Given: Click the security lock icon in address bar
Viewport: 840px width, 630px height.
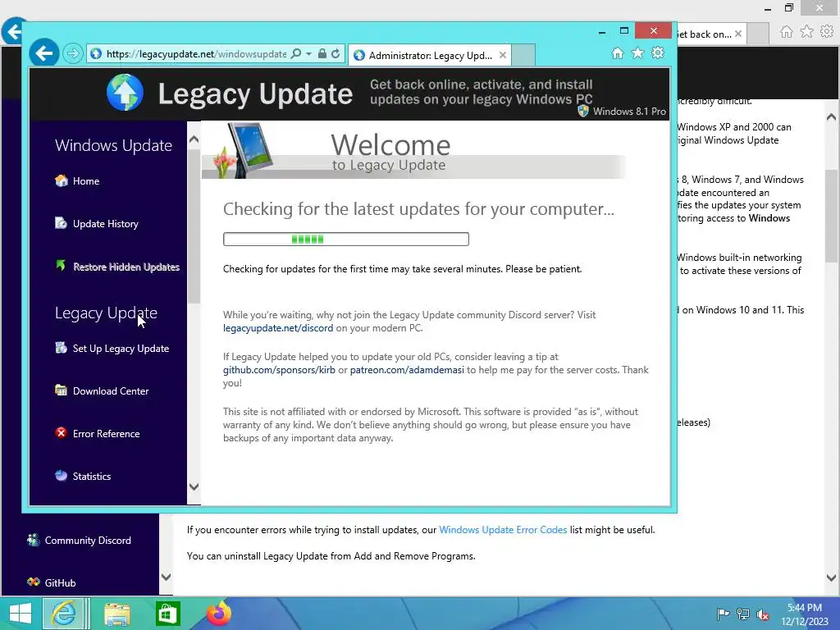Looking at the screenshot, I should [x=322, y=53].
